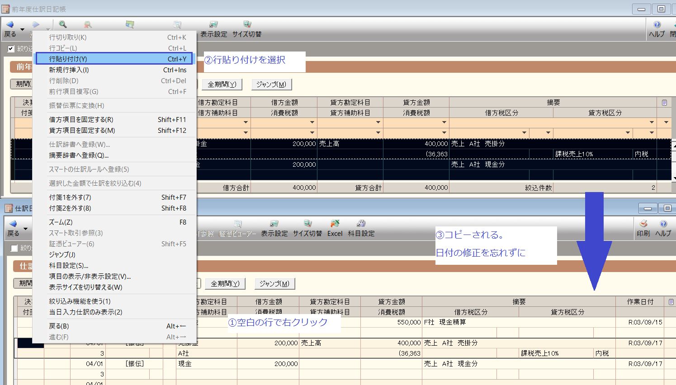The width and height of the screenshot is (676, 385).
Task: Click the lower 仕訳日記帳 title bar app icon
Action: (9, 208)
